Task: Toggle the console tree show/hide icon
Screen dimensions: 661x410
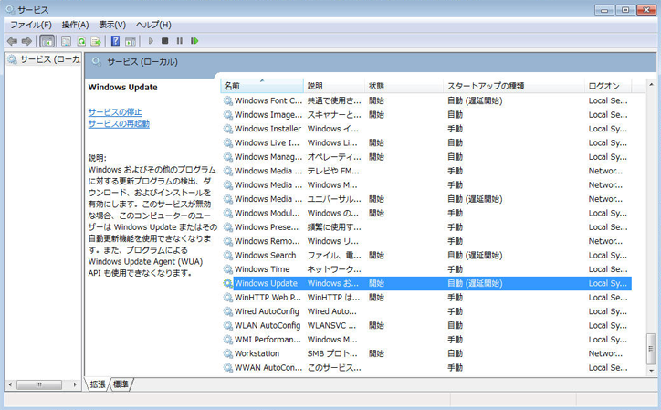Action: tap(47, 41)
